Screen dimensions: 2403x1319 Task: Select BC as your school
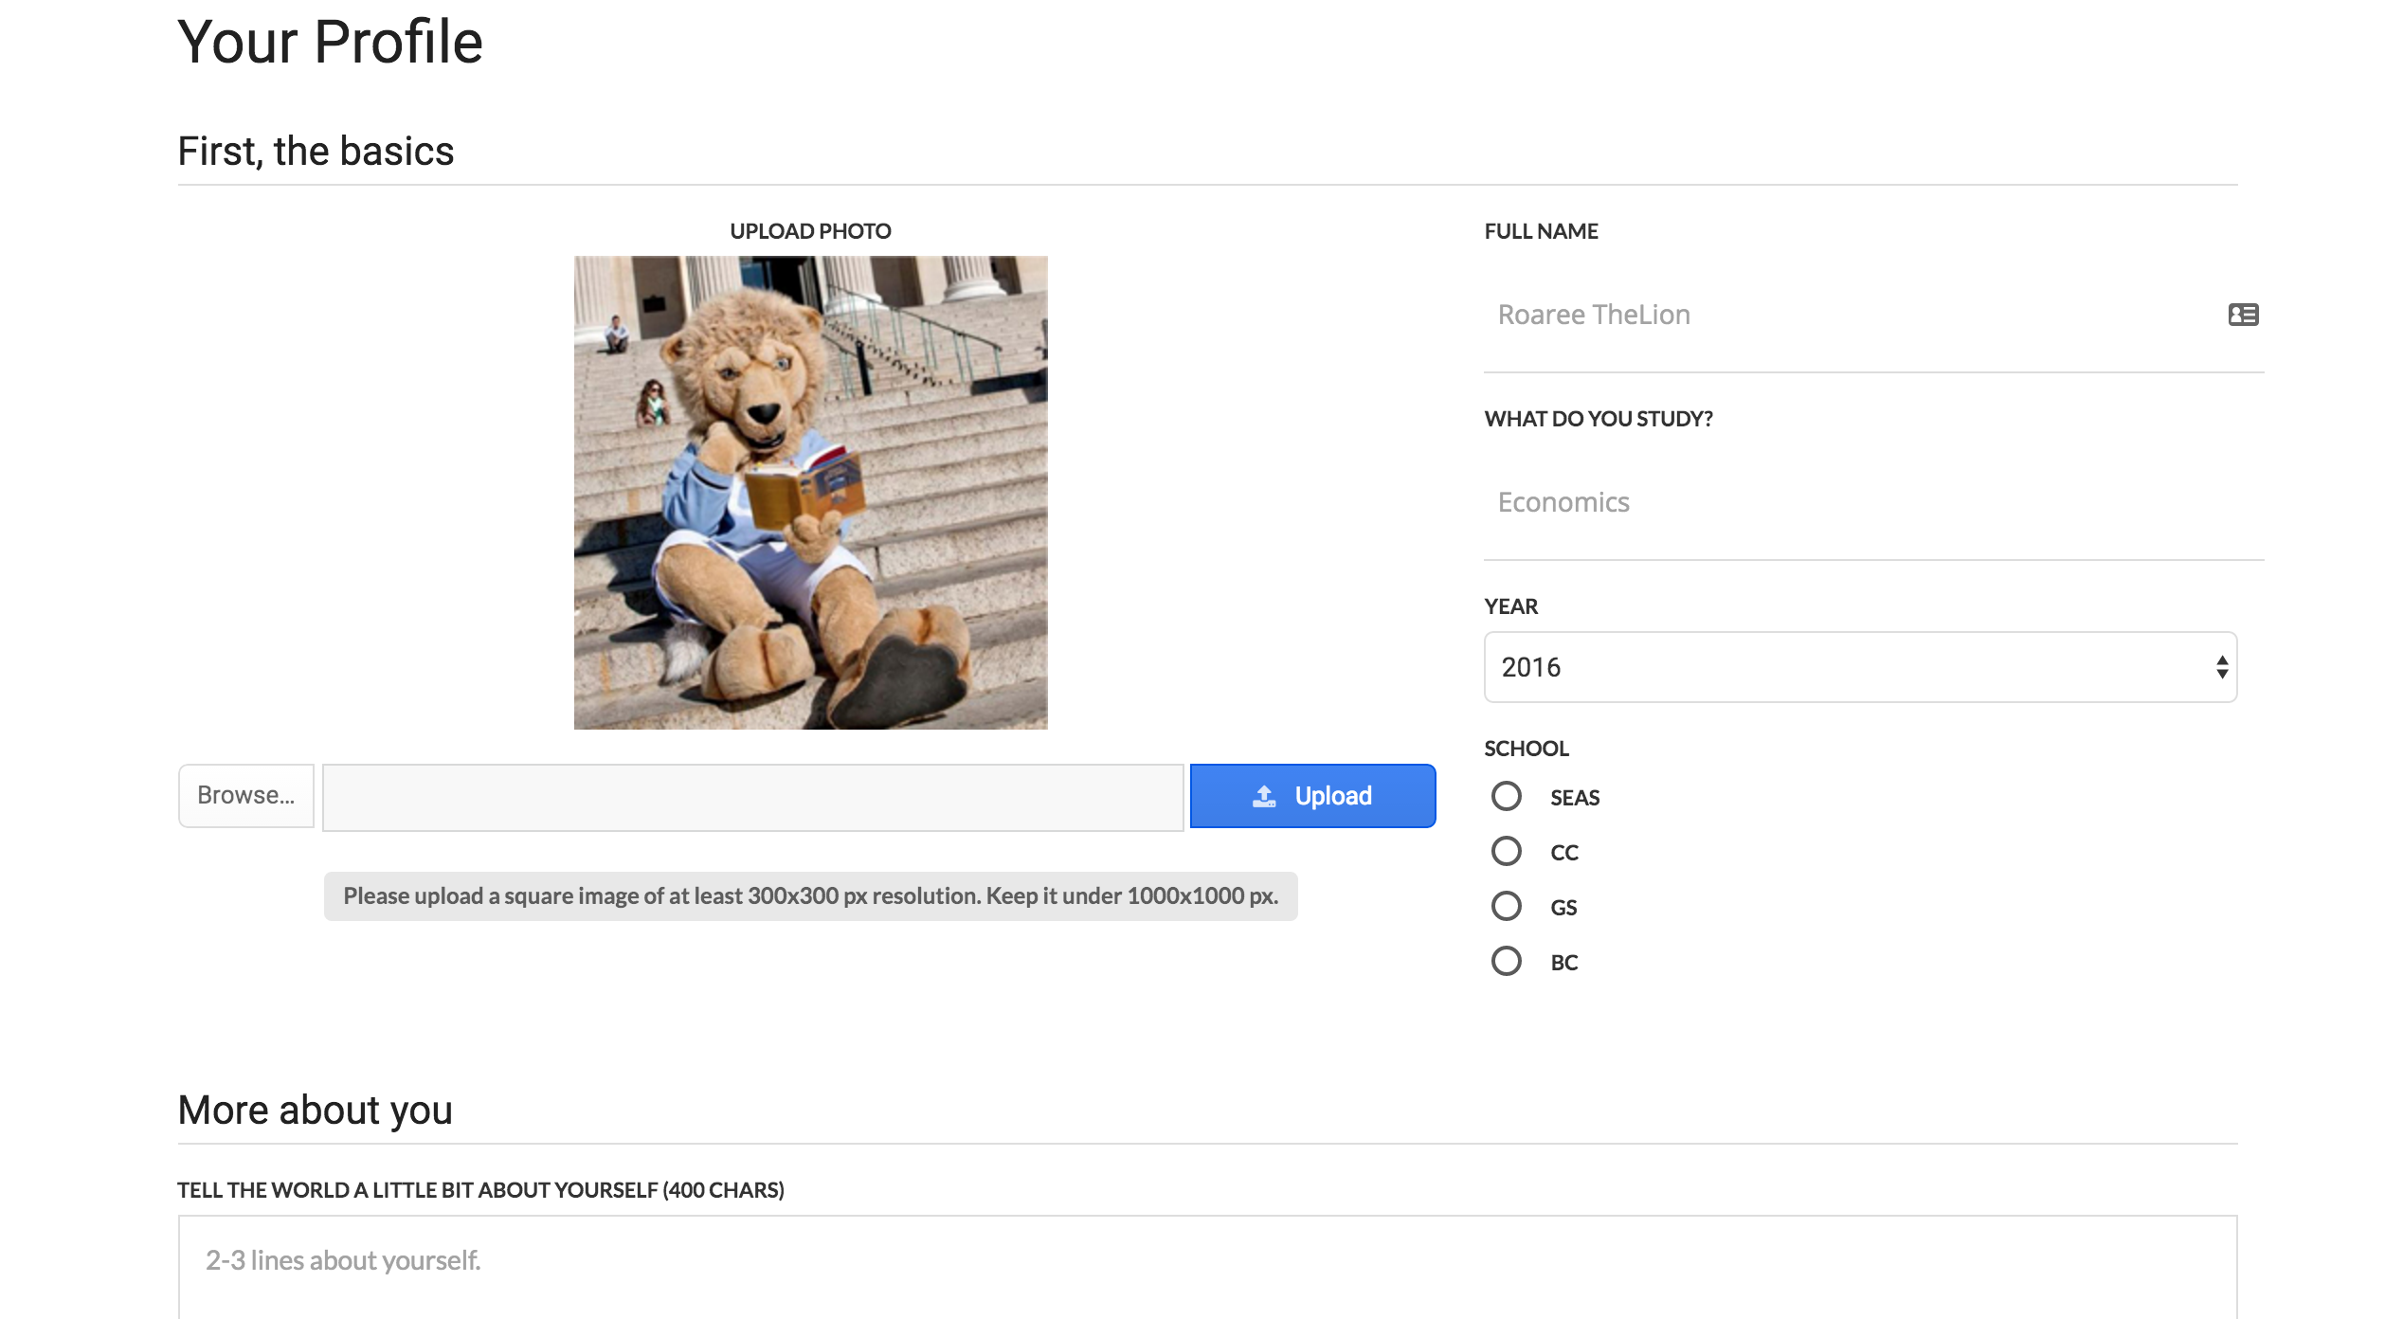tap(1506, 961)
